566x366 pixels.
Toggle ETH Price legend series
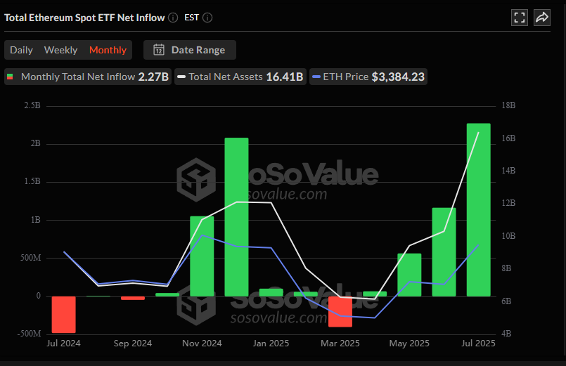[368, 77]
